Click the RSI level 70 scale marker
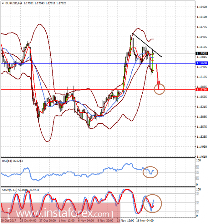208x224 pixels. coord(197,167)
